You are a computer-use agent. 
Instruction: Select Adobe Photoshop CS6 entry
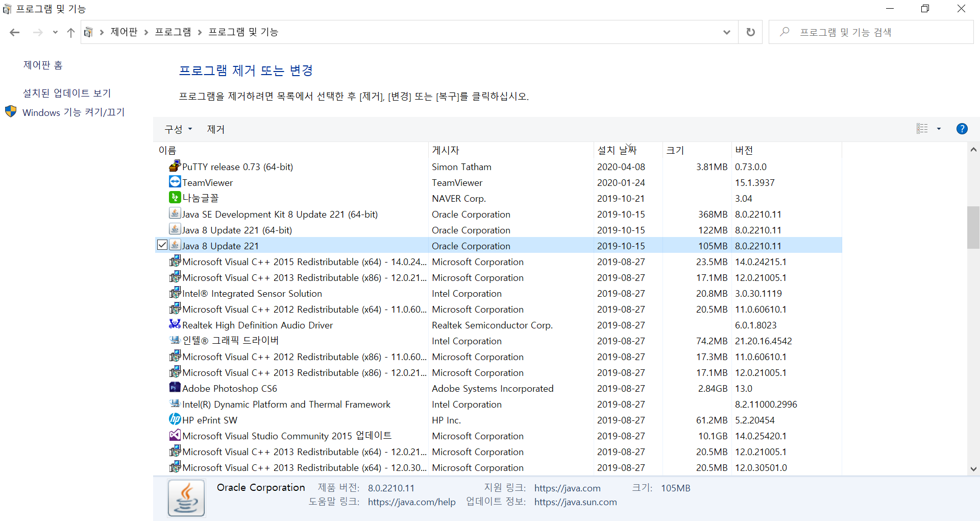(498, 388)
